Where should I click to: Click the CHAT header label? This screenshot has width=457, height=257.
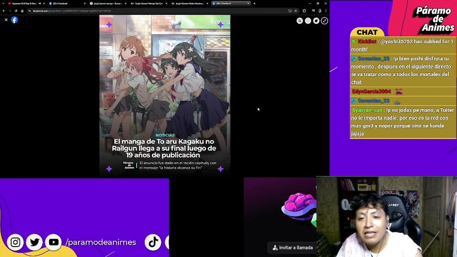(367, 32)
